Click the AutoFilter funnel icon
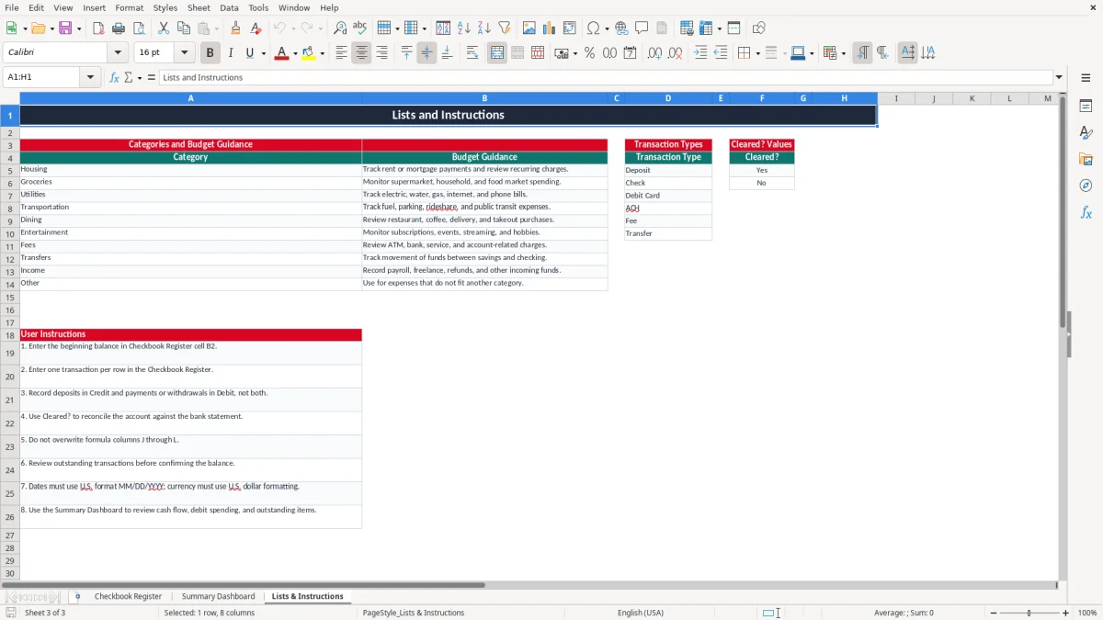The width and height of the screenshot is (1103, 620). (x=505, y=28)
